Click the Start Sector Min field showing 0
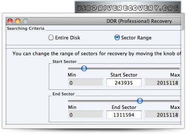190x134 pixels. pyautogui.click(x=85, y=82)
